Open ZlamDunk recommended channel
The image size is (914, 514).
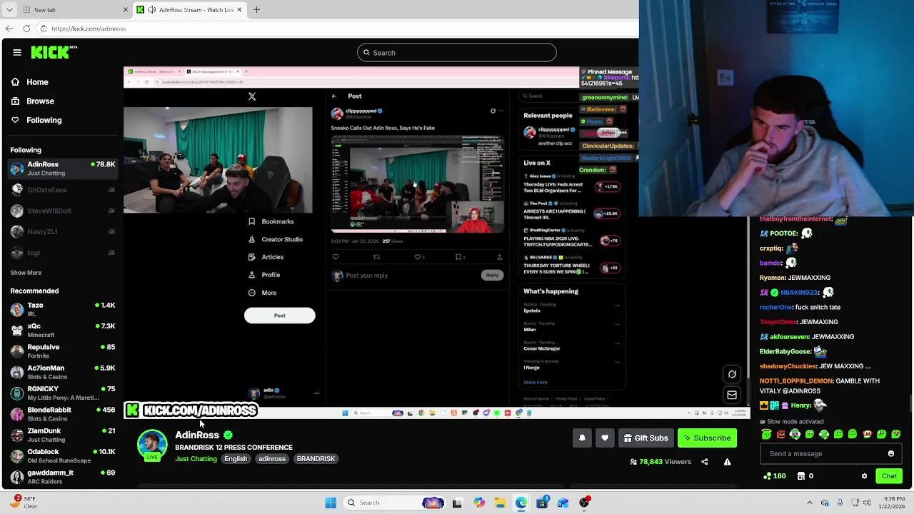tap(62, 435)
